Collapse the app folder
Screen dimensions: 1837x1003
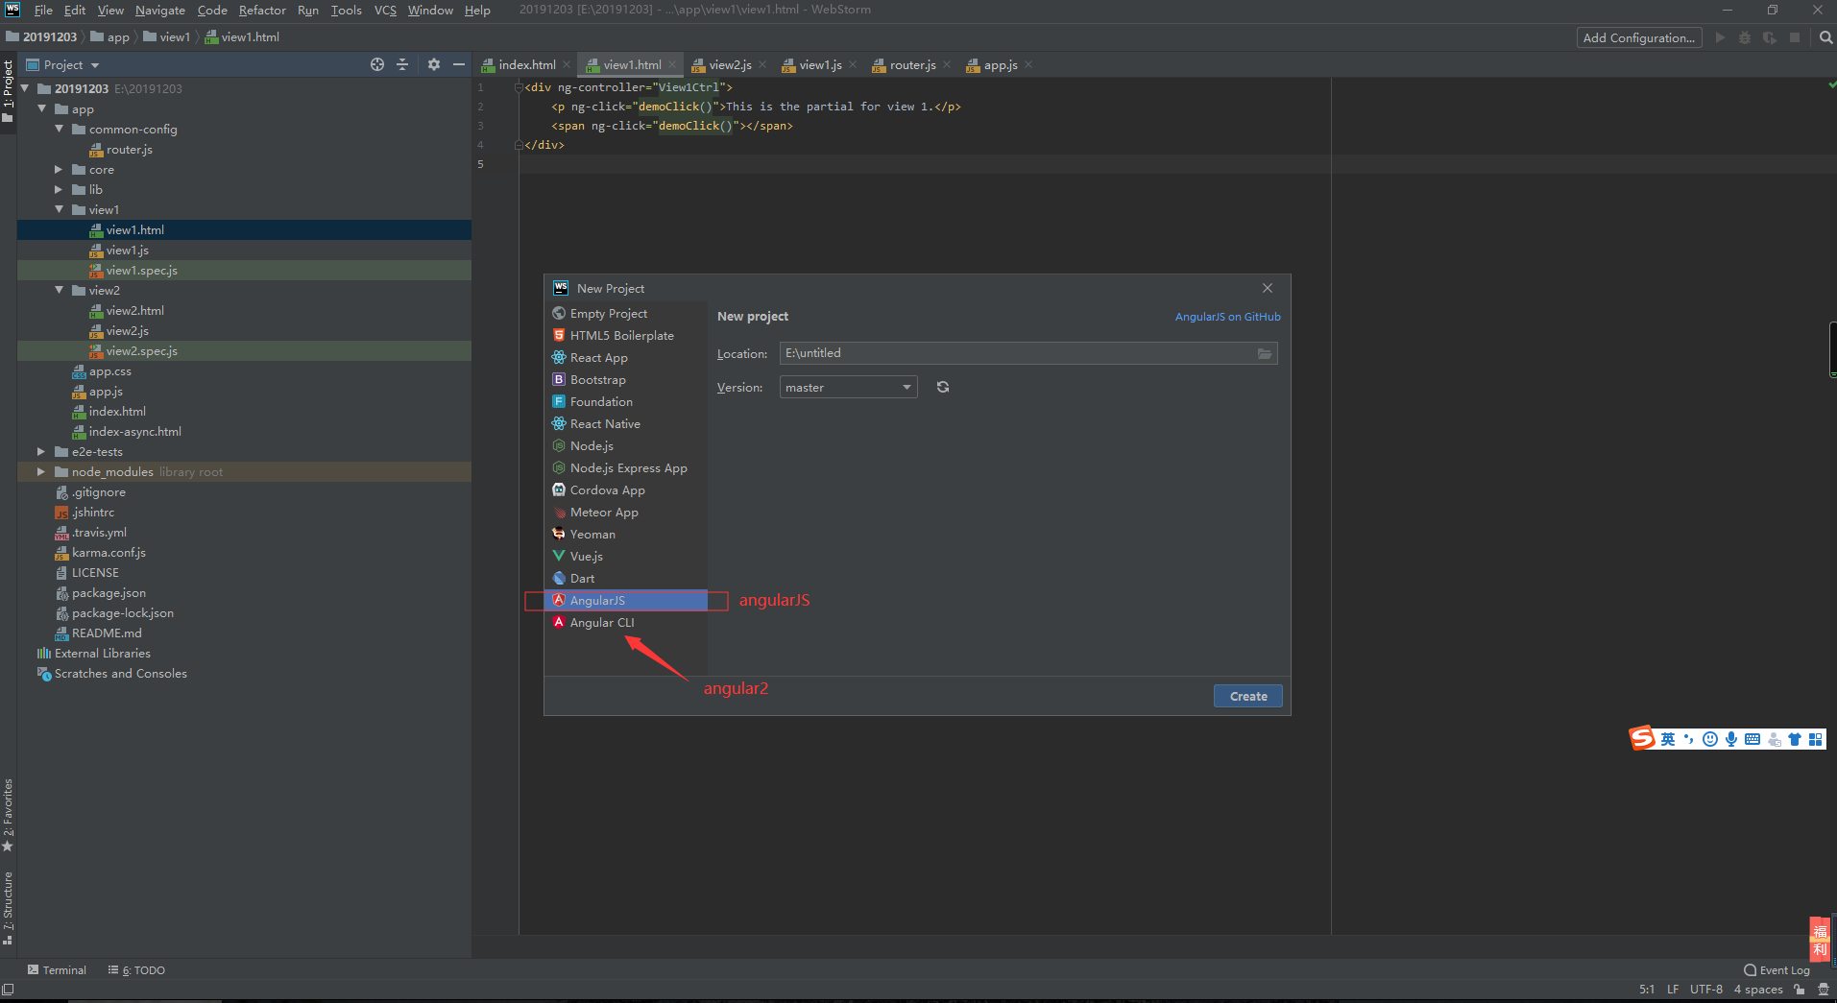[42, 108]
